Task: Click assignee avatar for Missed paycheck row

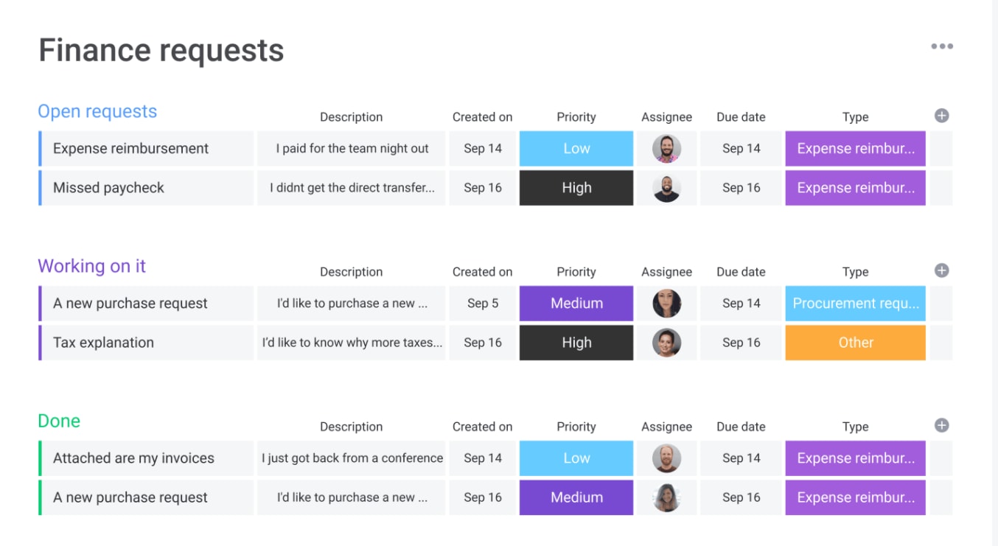Action: pyautogui.click(x=666, y=188)
